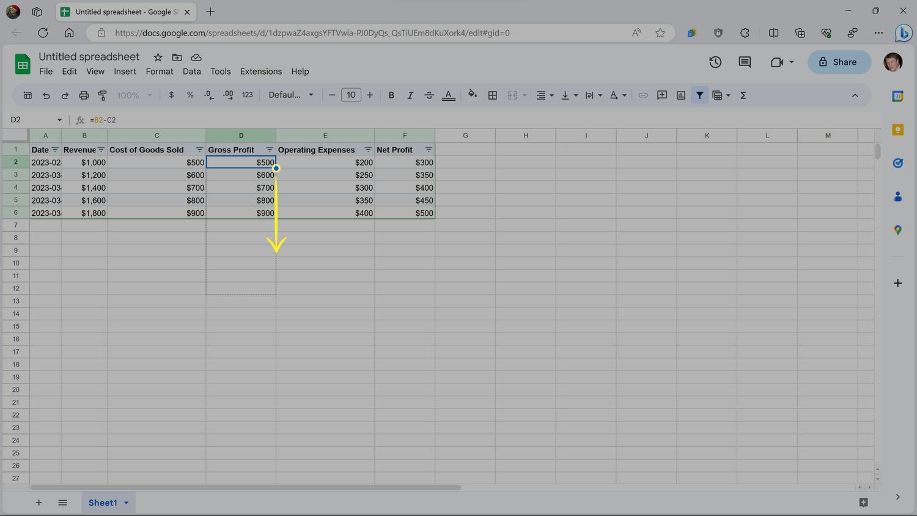Click the Share button
The height and width of the screenshot is (516, 917).
point(839,62)
